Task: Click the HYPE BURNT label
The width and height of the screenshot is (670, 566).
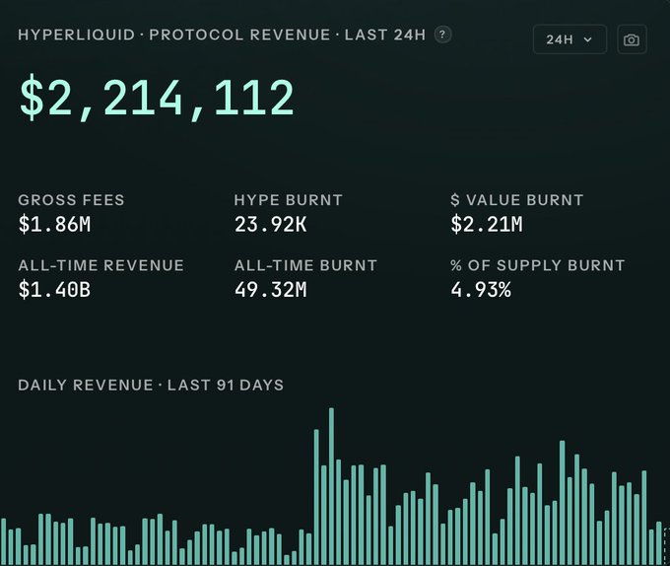Action: coord(289,199)
